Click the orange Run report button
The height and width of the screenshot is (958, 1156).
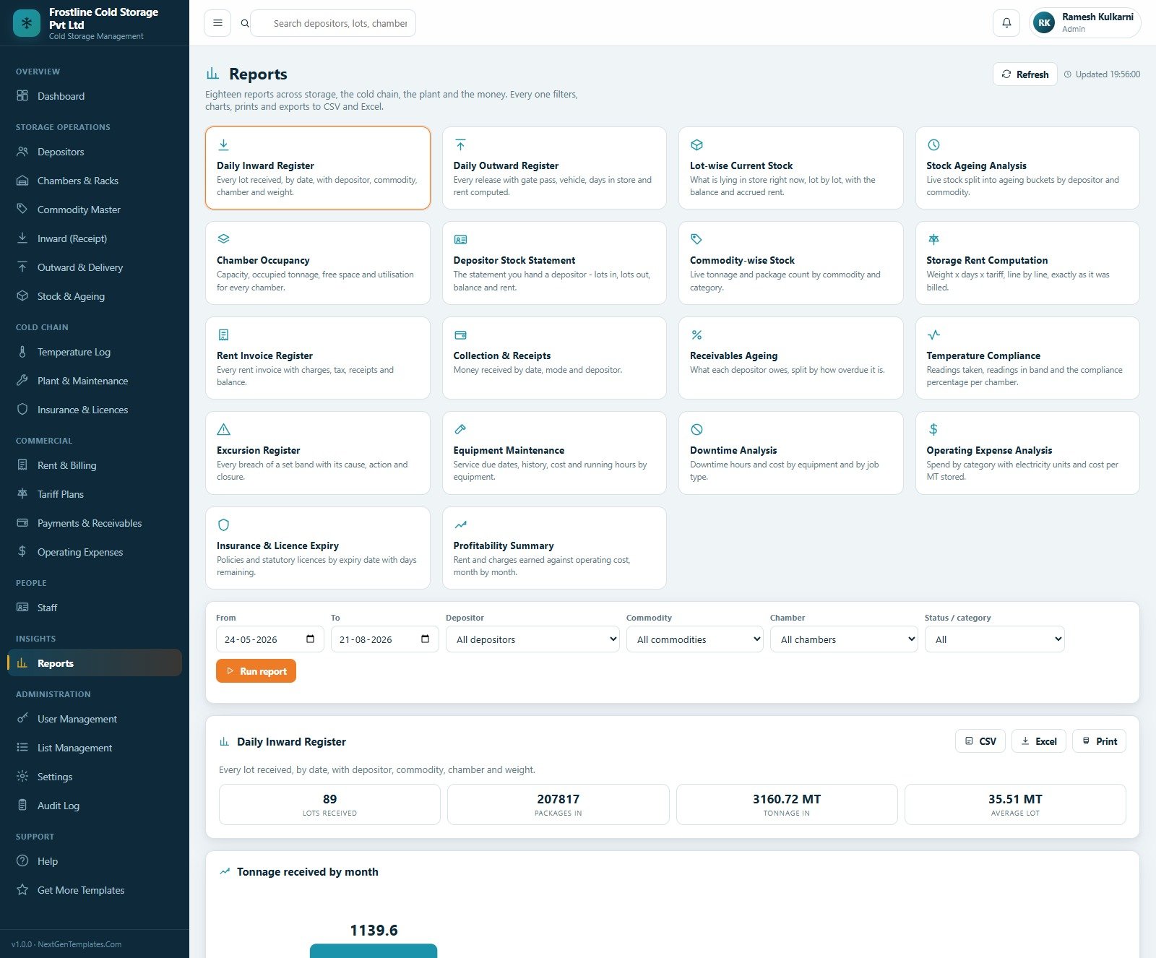(x=256, y=671)
